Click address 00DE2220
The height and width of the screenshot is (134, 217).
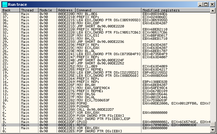[x=66, y=29]
